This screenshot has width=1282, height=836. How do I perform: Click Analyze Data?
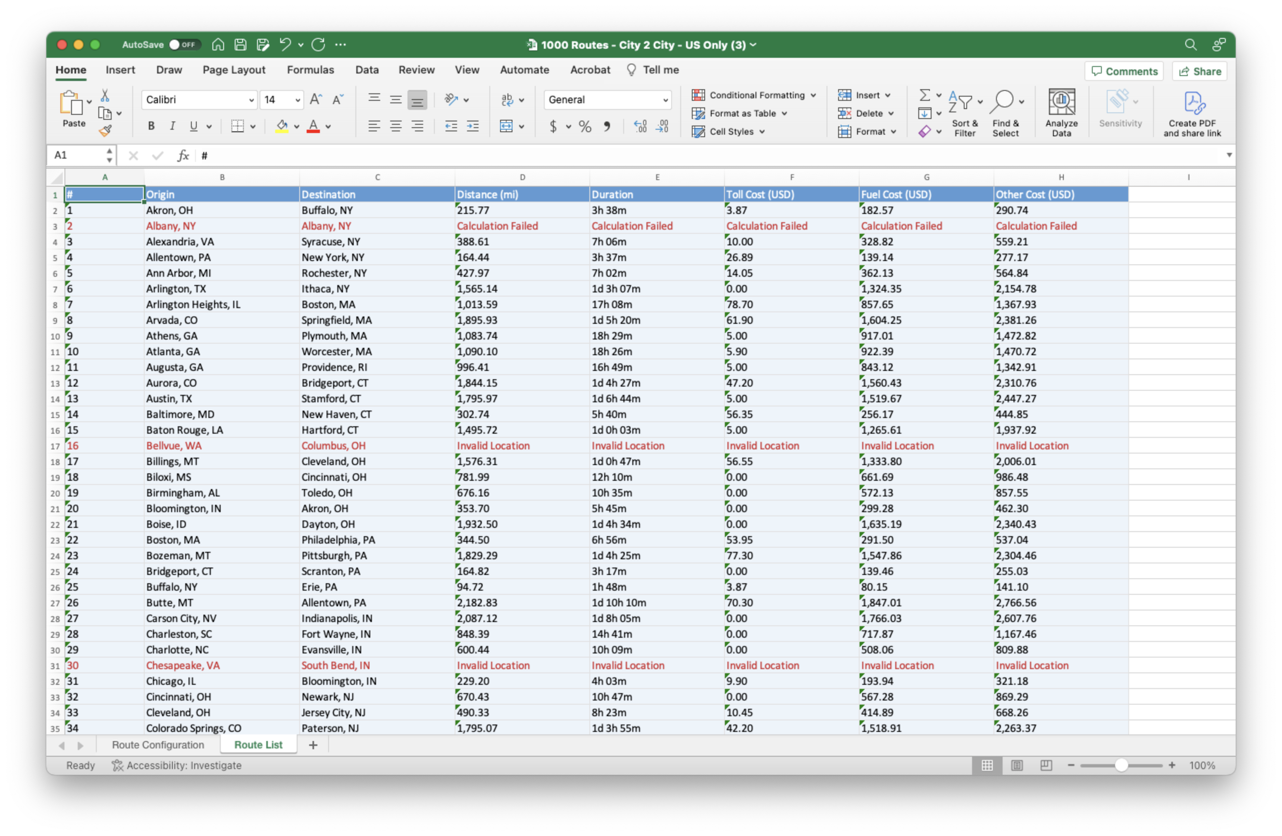click(1062, 114)
